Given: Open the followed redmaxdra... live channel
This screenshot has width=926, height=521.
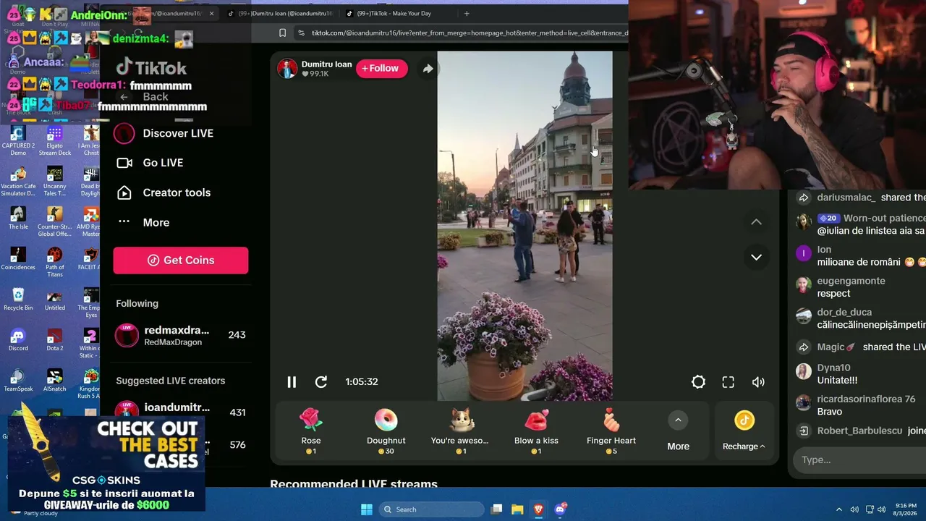Looking at the screenshot, I should click(x=181, y=335).
